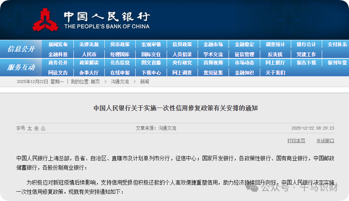Viewport: 349px width, 201px height.
Task: Go to 图文直播 page
Action: tap(151, 63)
